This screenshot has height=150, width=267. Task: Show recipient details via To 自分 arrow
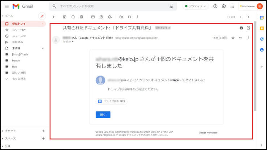pos(73,42)
